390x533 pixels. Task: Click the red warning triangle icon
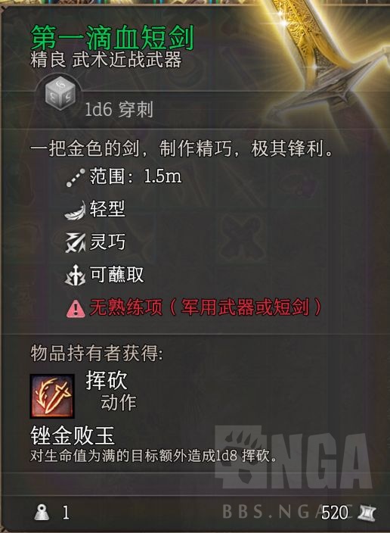[x=76, y=309]
